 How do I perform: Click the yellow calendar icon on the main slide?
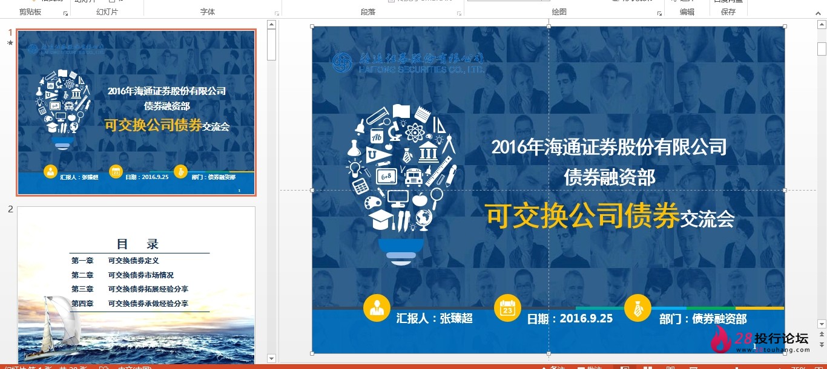pyautogui.click(x=507, y=308)
